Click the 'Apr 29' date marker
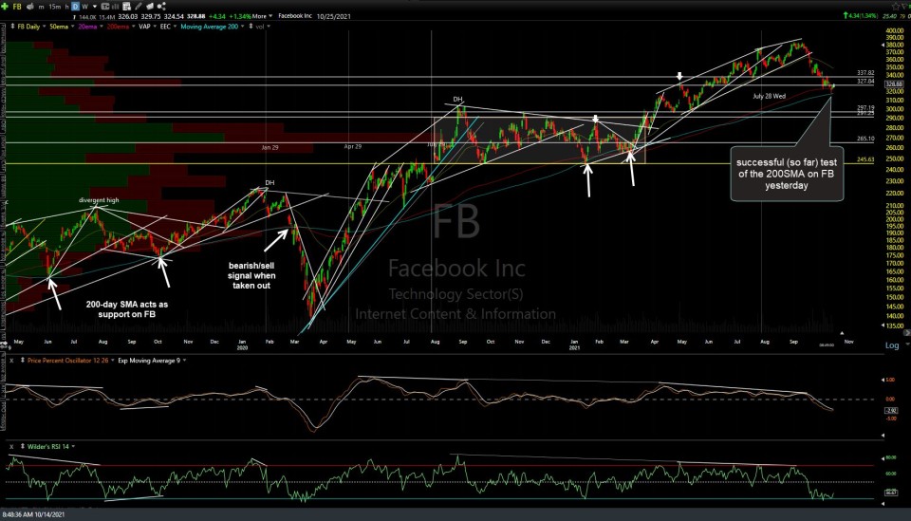This screenshot has height=521, width=911. (x=353, y=146)
